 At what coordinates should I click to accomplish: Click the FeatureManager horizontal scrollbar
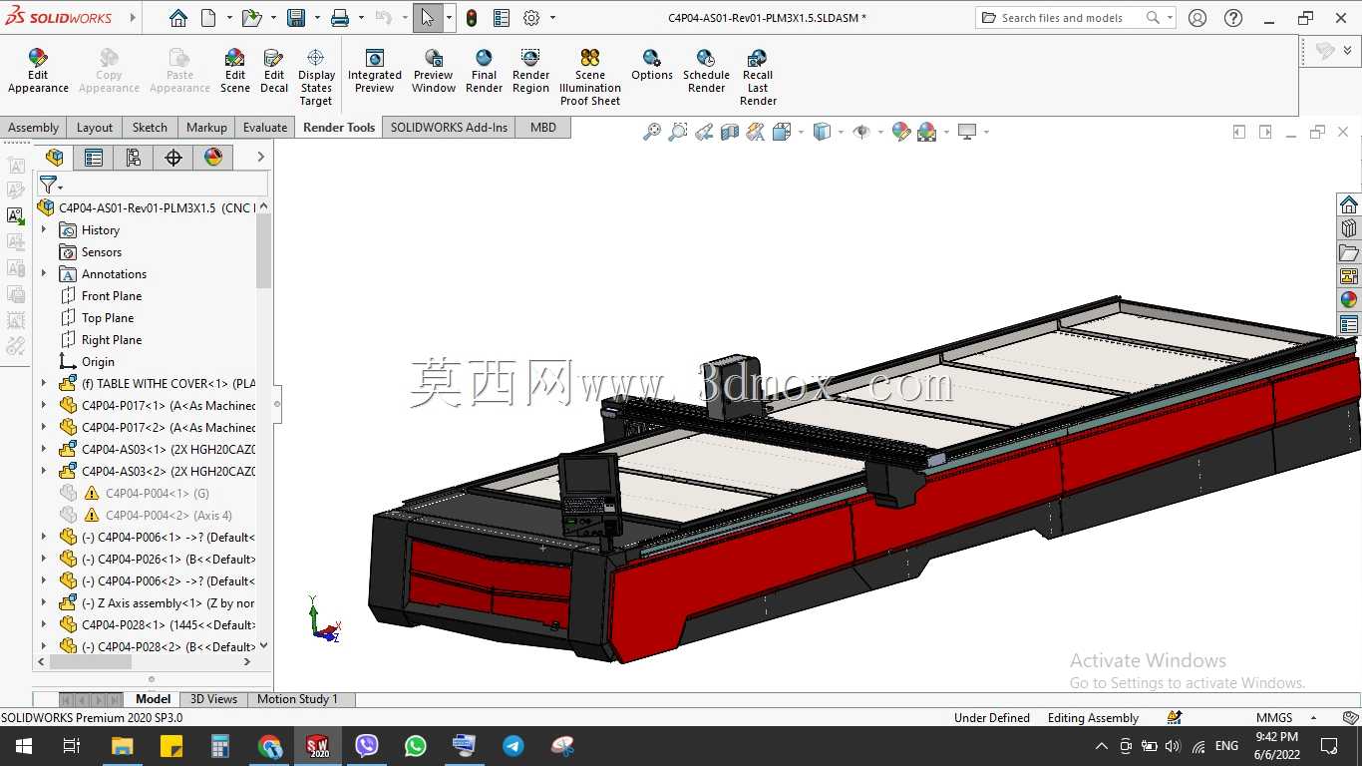point(91,661)
